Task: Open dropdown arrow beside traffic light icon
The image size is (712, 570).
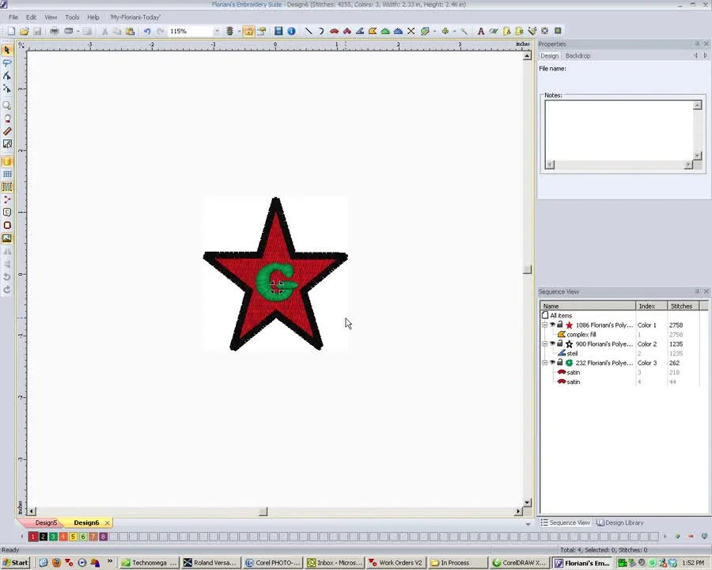Action: click(239, 31)
